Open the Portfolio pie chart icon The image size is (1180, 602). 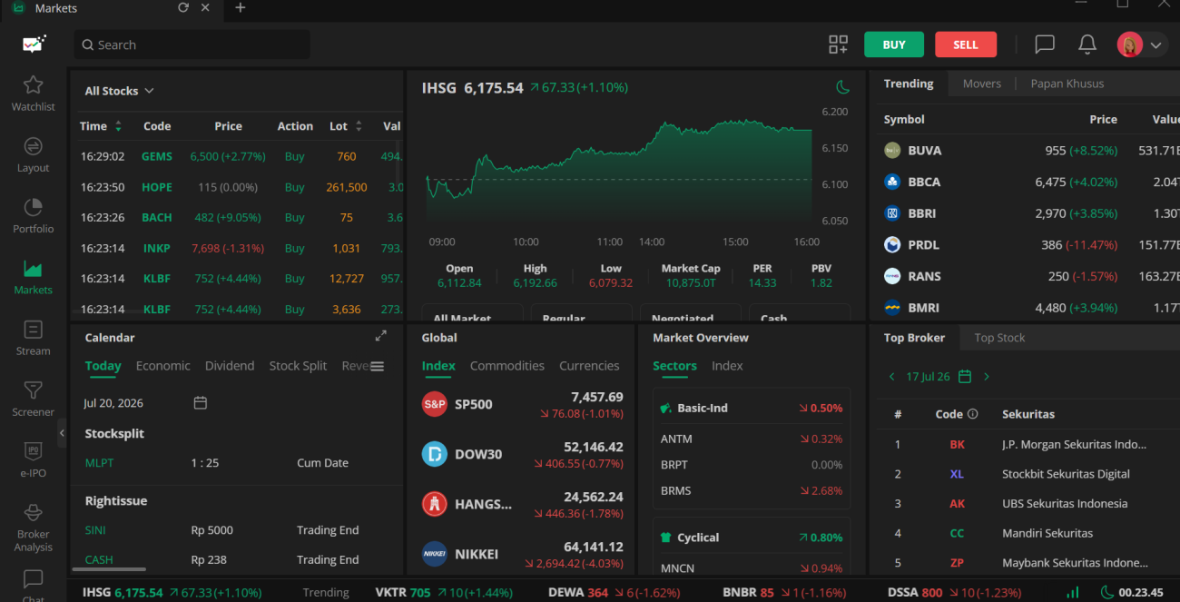tap(34, 207)
